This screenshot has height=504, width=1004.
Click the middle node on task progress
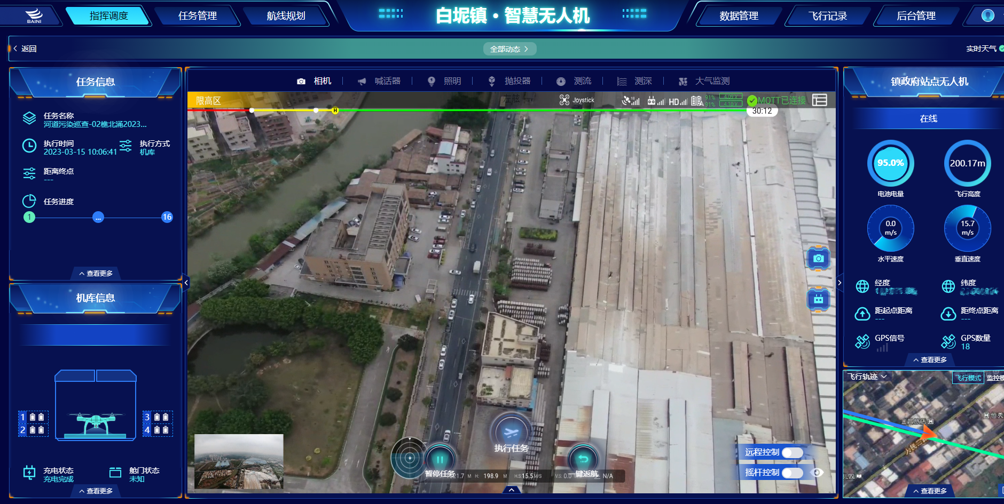pos(98,217)
